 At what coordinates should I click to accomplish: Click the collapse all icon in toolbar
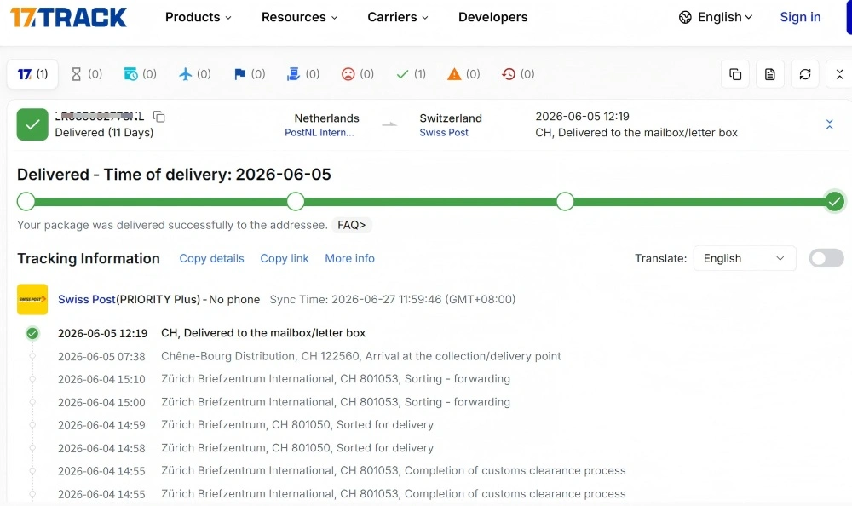click(x=839, y=74)
